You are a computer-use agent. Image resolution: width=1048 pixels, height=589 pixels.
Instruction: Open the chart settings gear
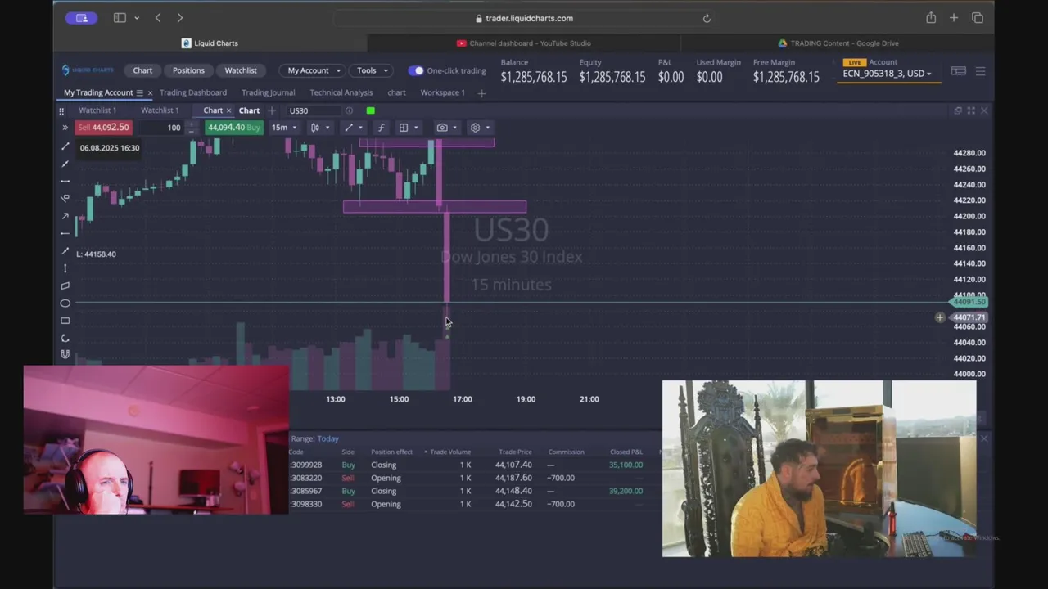click(475, 128)
